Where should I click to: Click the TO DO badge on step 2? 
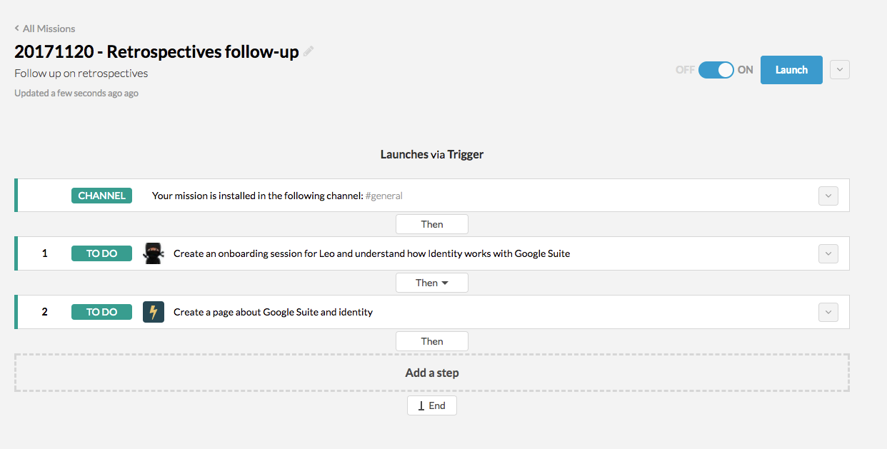coord(101,312)
